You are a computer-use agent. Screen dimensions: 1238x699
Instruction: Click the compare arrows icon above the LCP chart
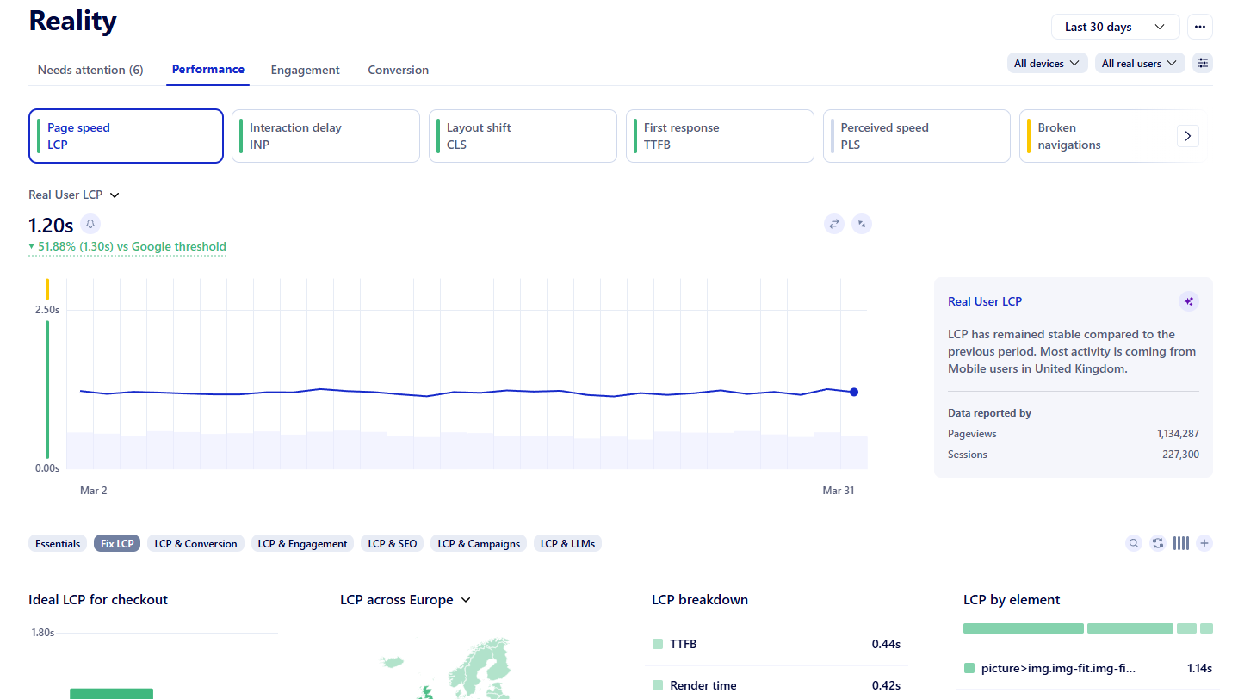point(833,223)
